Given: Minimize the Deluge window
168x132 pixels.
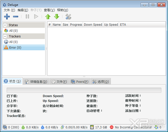Looking at the screenshot, I should click(144, 5).
